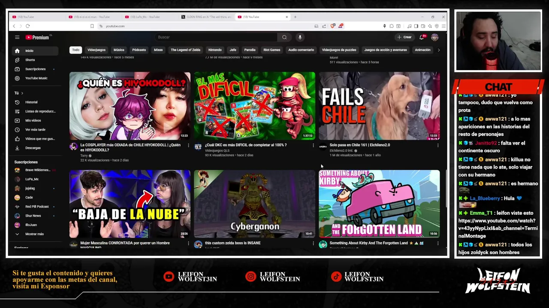
Task: Open Videojuegos QLS channel avatar
Action: point(198,147)
